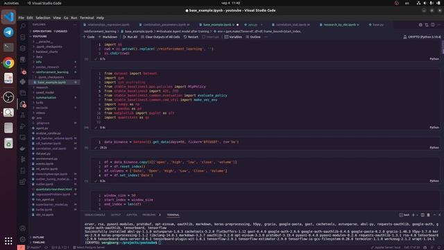
Task: Show applications grid in the dock
Action: coord(8,241)
